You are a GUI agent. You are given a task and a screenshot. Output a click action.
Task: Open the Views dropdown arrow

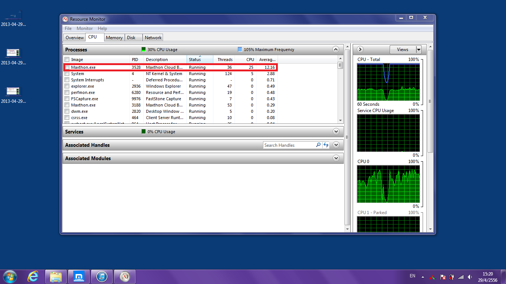pos(419,50)
